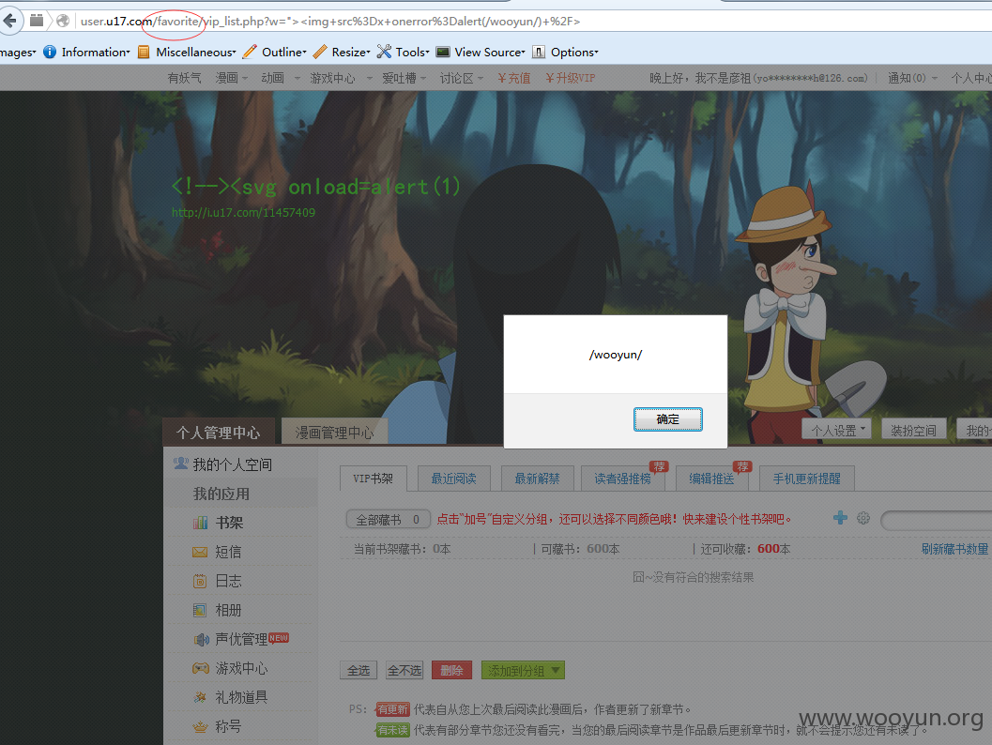Screen dimensions: 992x745
Task: Open the Options toolbar menu
Action: pyautogui.click(x=566, y=52)
